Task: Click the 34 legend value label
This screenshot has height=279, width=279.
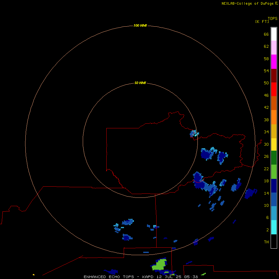Action: pyautogui.click(x=266, y=132)
